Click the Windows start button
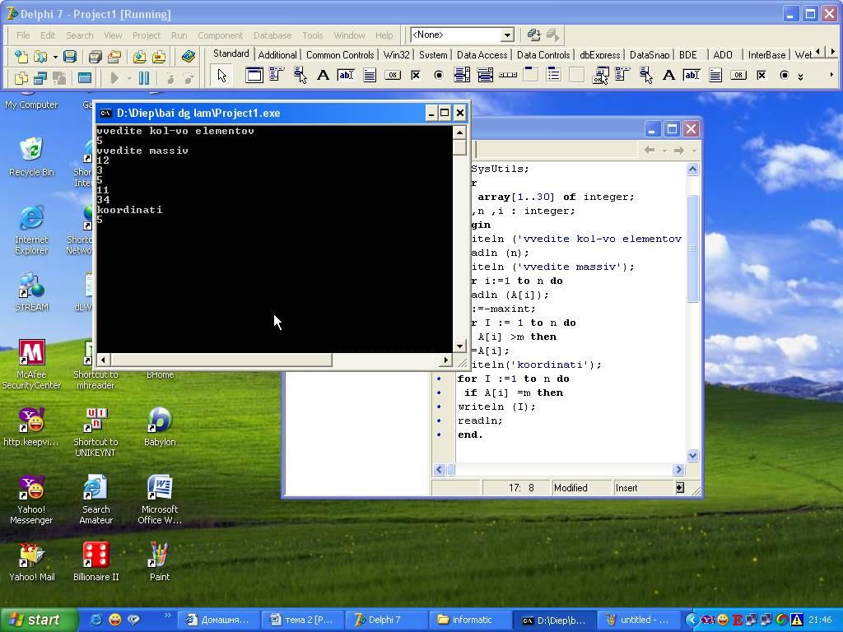This screenshot has width=843, height=632. (x=39, y=620)
